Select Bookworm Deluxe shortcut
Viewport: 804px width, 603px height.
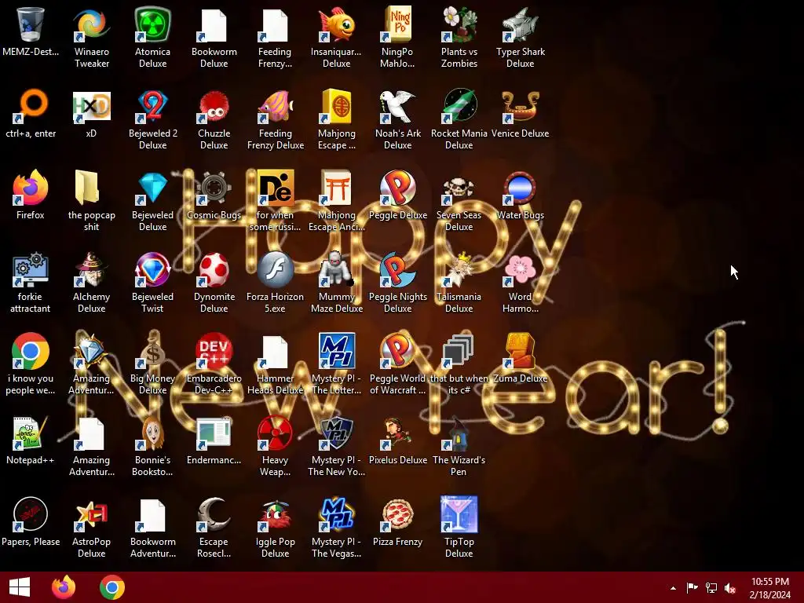coord(214,24)
